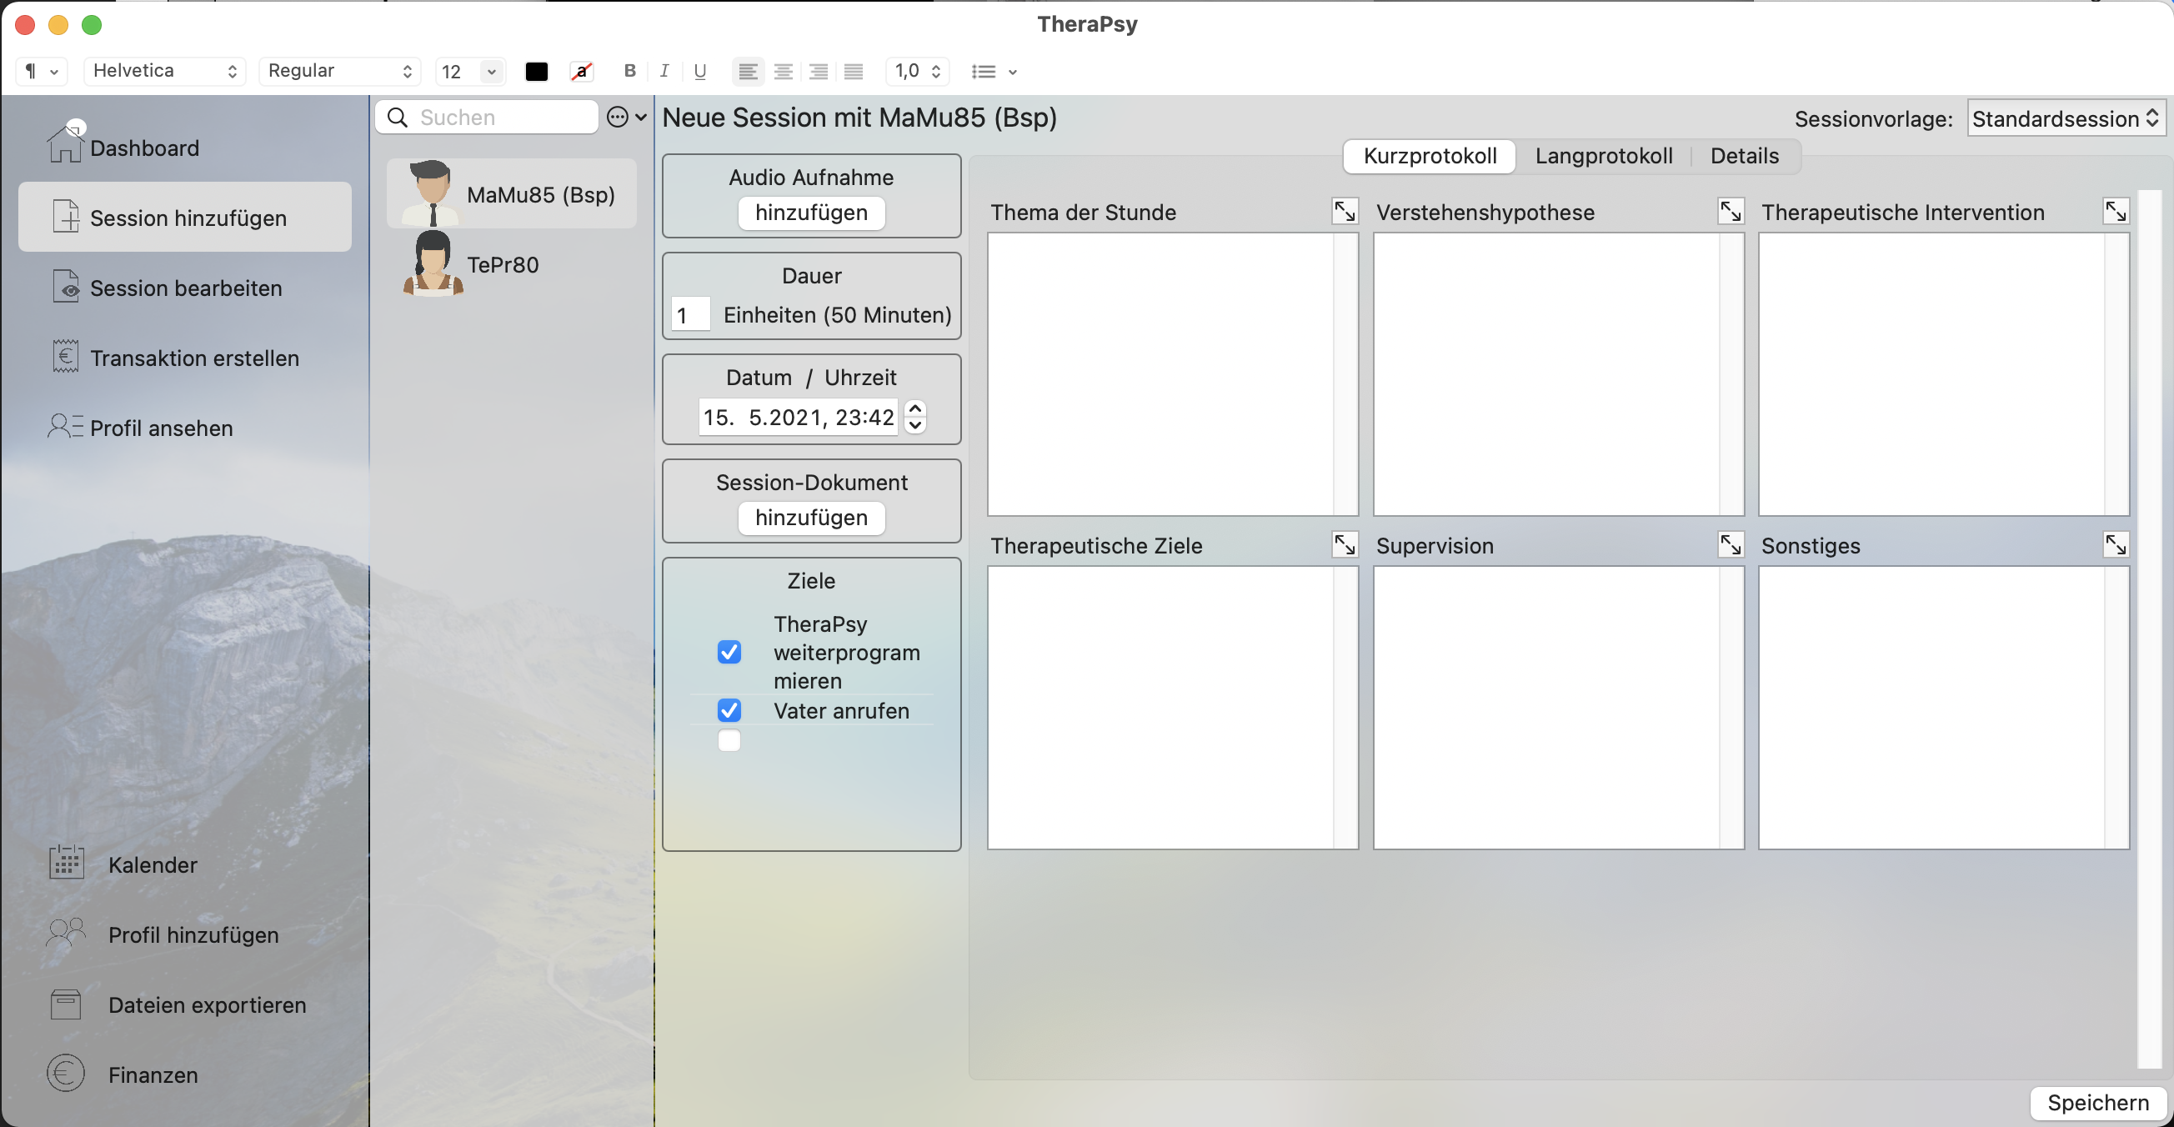Open the list bullets dropdown
The image size is (2174, 1127).
coord(994,71)
